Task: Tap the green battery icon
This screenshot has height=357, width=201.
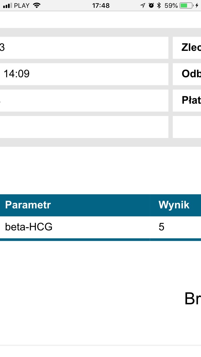Action: pyautogui.click(x=186, y=5)
